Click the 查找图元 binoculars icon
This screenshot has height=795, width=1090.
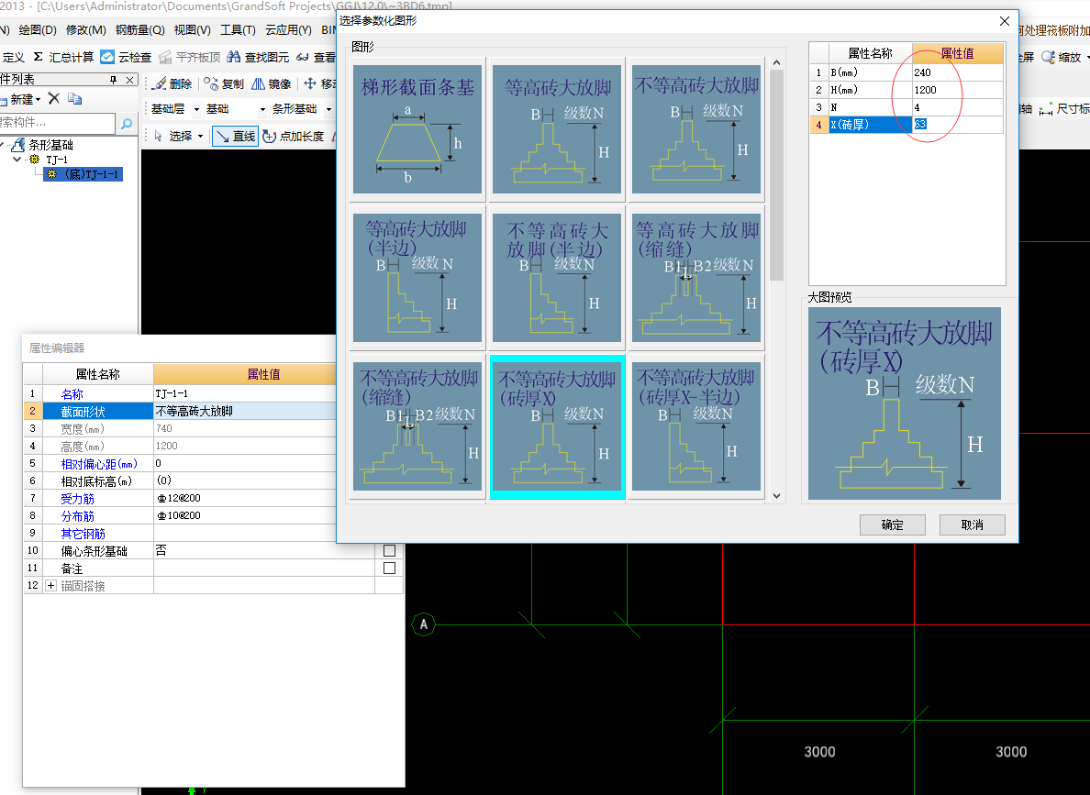[x=234, y=57]
